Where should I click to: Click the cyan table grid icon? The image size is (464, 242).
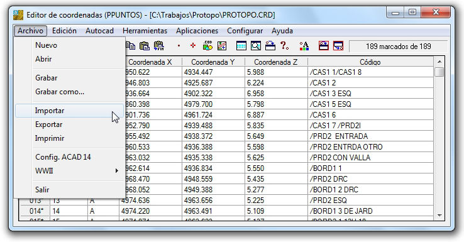click(241, 46)
